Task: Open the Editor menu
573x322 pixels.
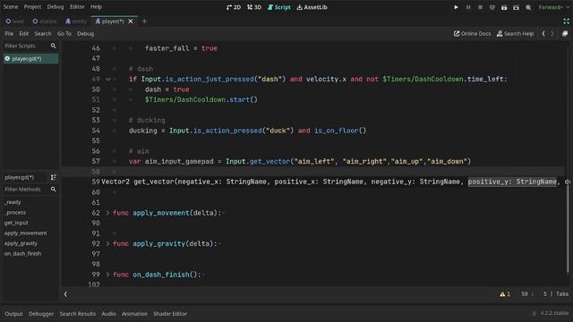Action: pyautogui.click(x=77, y=7)
